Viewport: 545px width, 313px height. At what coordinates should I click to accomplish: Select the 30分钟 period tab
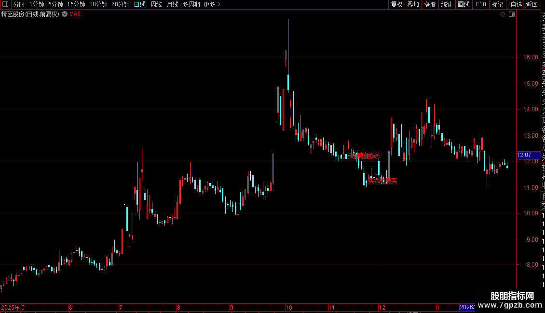(98, 4)
